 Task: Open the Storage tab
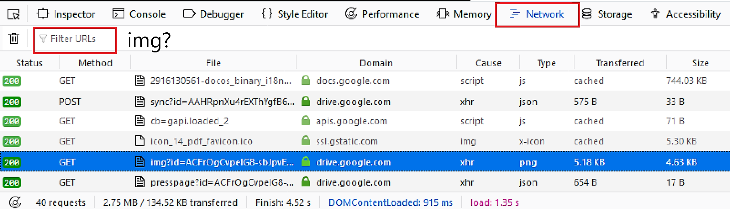(606, 14)
